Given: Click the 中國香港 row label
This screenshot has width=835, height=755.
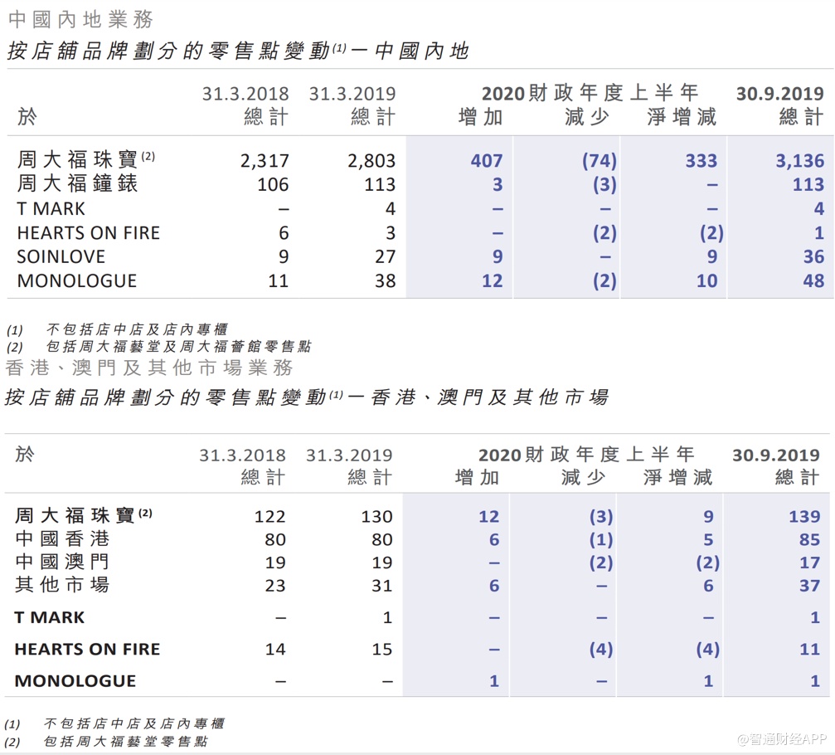Looking at the screenshot, I should (62, 538).
